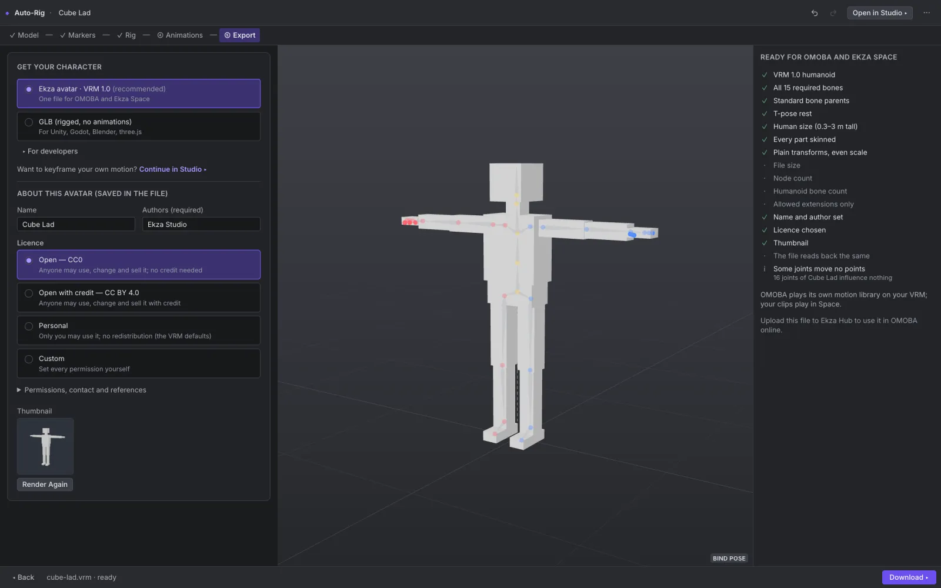Click the Render Again button
The width and height of the screenshot is (941, 588).
click(45, 485)
